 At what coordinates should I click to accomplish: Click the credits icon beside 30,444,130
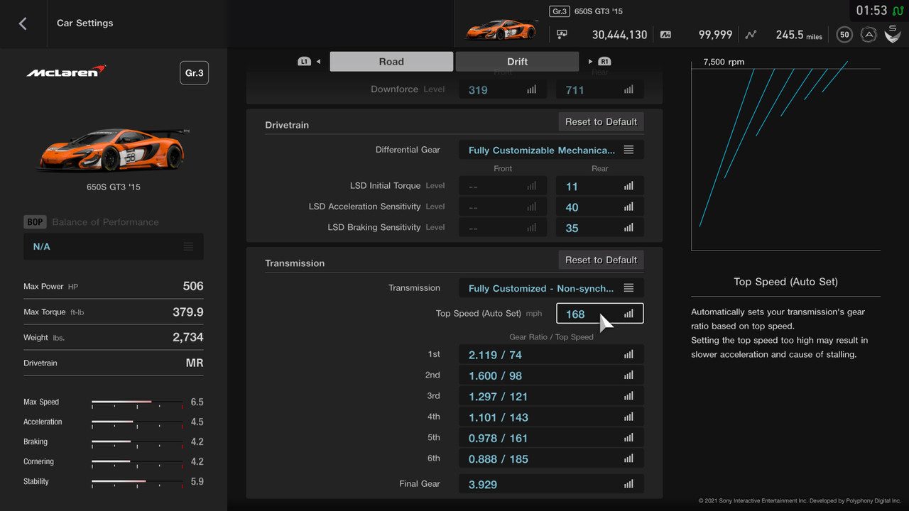pos(562,34)
